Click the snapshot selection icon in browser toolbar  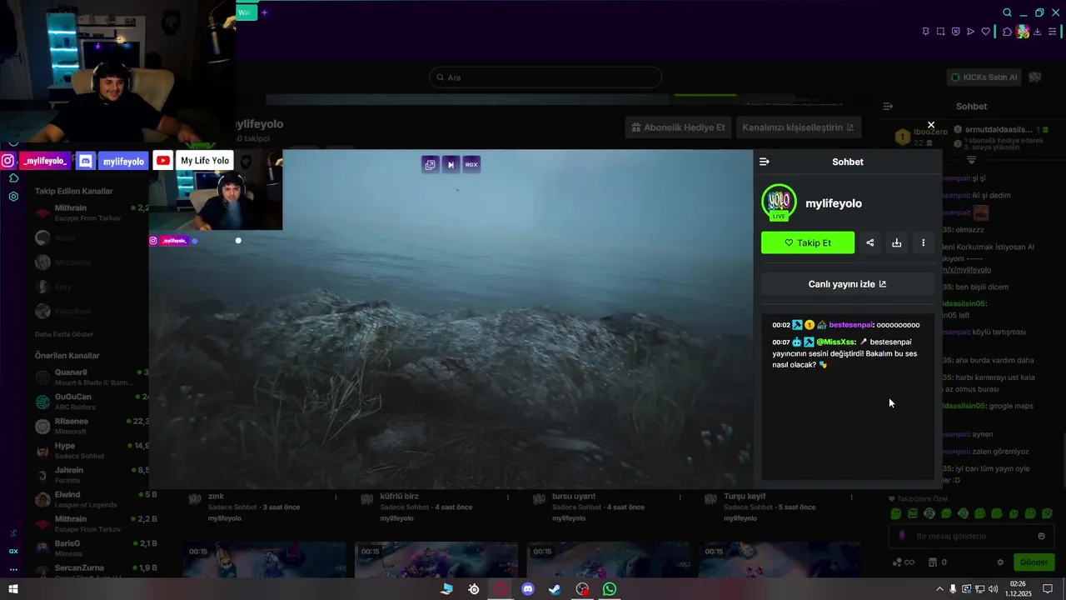(x=940, y=32)
